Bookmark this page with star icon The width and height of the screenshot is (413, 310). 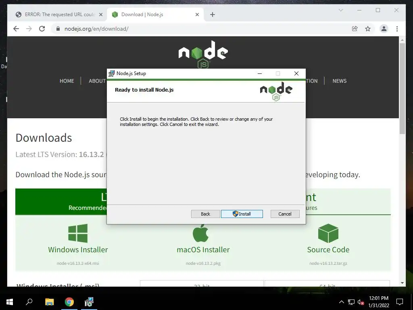click(x=368, y=29)
